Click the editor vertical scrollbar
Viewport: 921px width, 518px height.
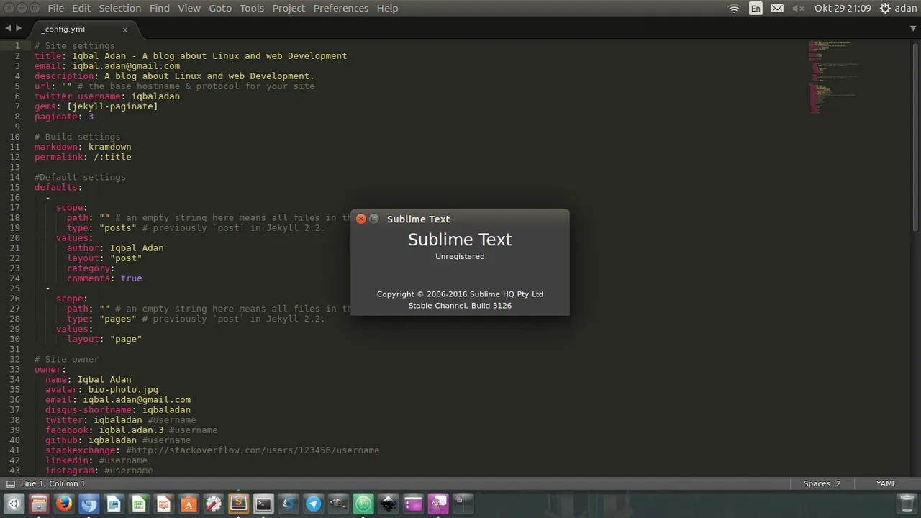tap(916, 137)
